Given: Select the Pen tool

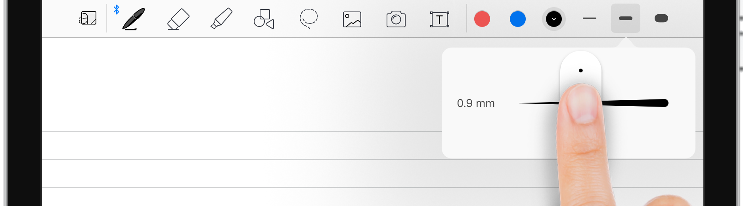Looking at the screenshot, I should (x=133, y=19).
